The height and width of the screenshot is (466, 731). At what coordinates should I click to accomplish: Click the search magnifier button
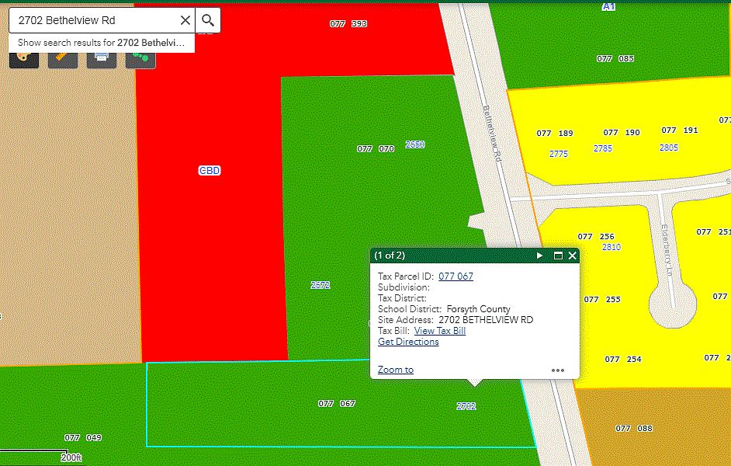(x=208, y=21)
